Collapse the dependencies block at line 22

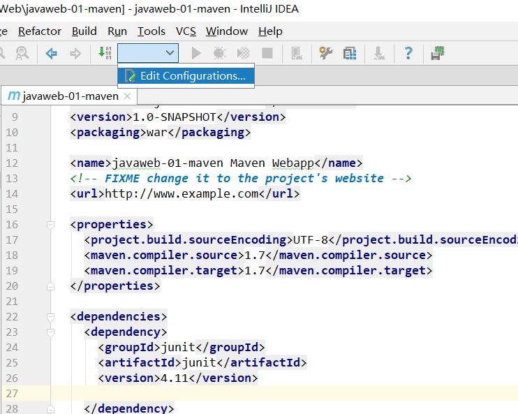(50, 317)
